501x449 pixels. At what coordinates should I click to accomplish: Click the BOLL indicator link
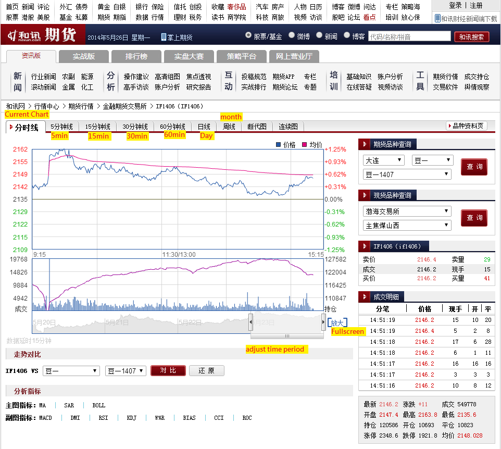(x=99, y=406)
